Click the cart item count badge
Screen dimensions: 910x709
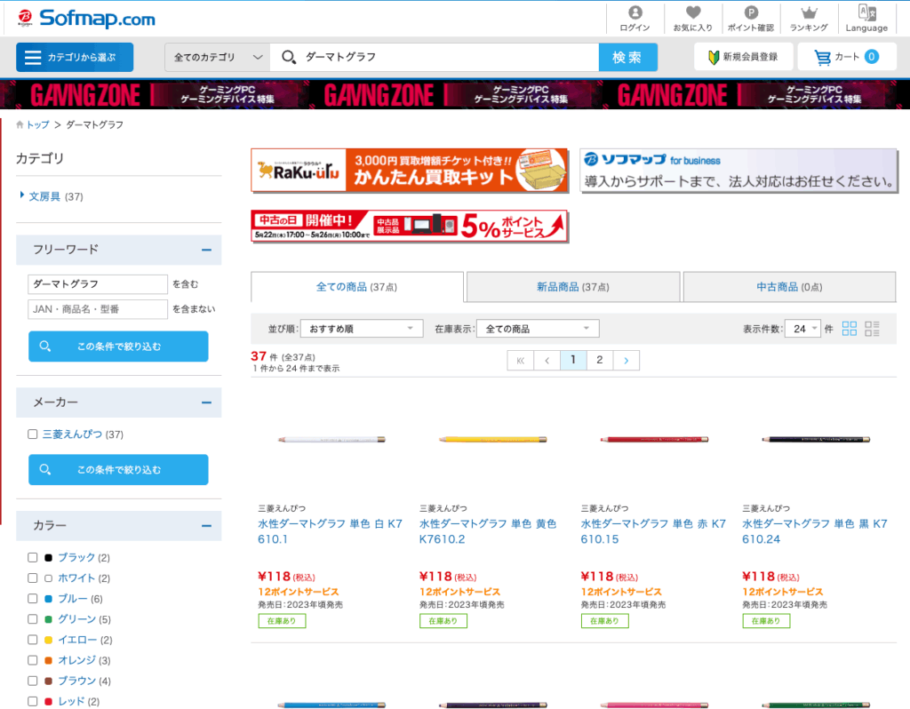pyautogui.click(x=871, y=56)
